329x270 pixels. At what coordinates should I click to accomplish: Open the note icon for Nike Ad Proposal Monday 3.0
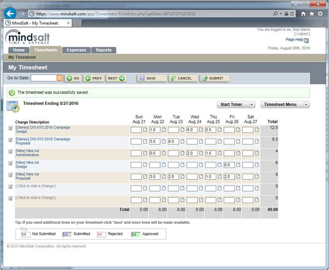click(x=164, y=177)
